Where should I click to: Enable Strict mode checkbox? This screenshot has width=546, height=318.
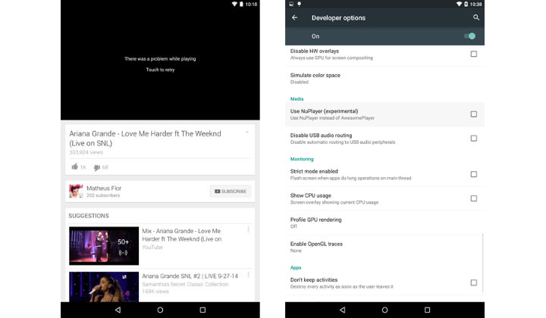(473, 174)
